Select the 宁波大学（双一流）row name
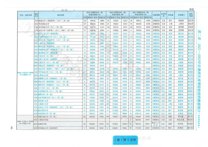 [x=46, y=56]
